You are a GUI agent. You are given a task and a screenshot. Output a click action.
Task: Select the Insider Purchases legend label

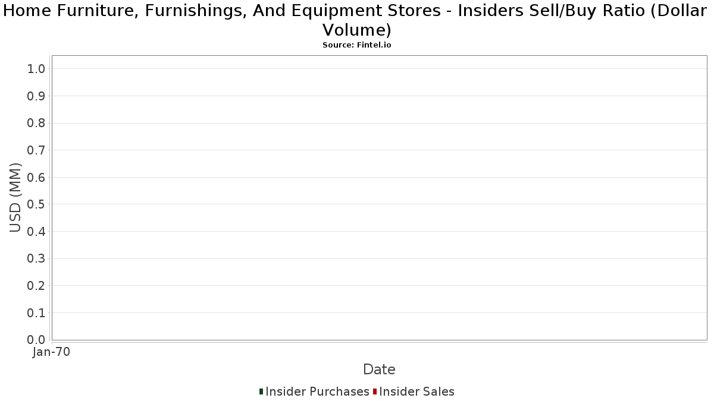coord(317,391)
